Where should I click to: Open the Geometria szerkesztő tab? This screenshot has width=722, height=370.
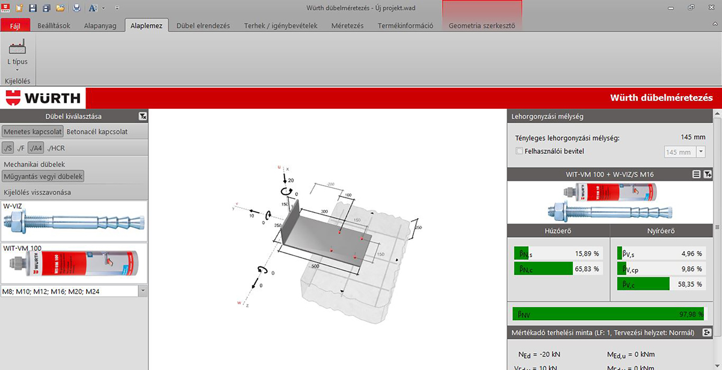(x=482, y=26)
